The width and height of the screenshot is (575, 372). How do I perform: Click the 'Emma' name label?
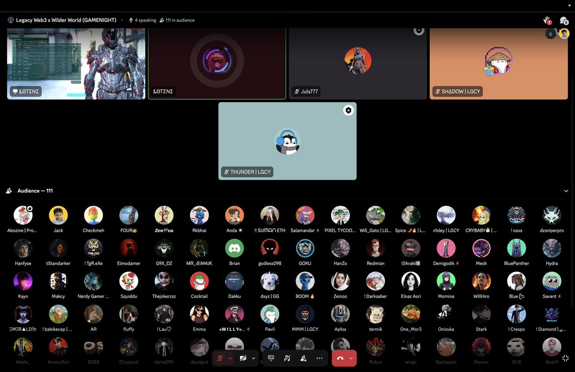tap(199, 329)
